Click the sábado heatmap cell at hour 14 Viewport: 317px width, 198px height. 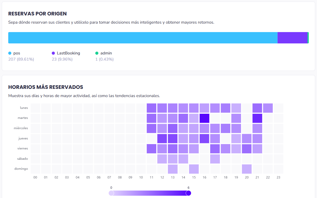point(183,159)
